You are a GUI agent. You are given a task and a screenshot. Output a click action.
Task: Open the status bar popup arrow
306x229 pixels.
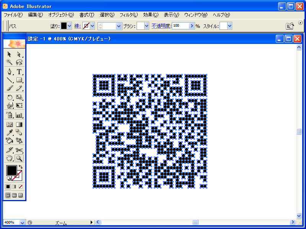(x=91, y=222)
